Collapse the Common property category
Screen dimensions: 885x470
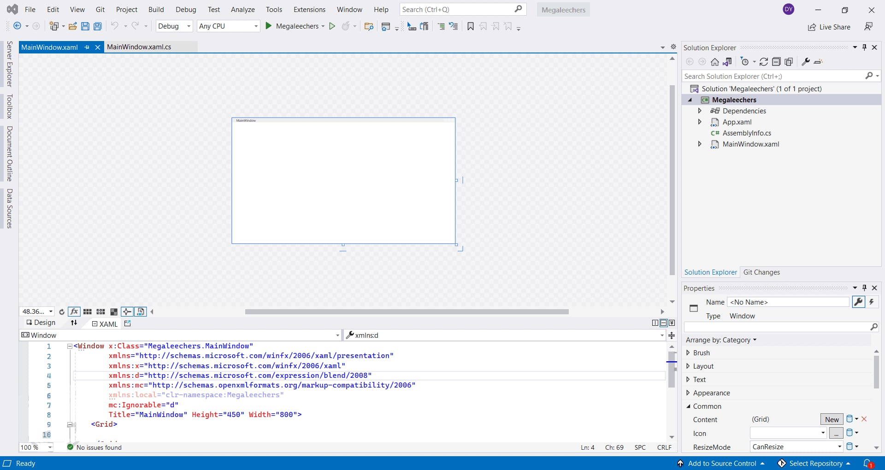[x=688, y=406]
